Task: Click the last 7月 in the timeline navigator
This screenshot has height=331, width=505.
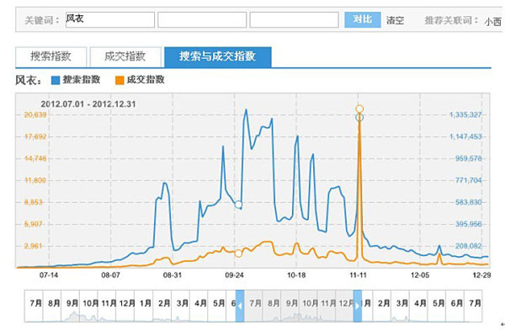Action: (475, 303)
